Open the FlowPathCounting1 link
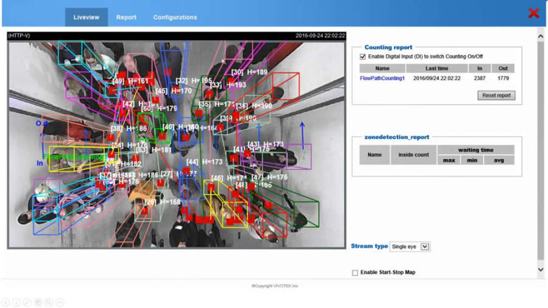548x308 pixels. pyautogui.click(x=382, y=79)
